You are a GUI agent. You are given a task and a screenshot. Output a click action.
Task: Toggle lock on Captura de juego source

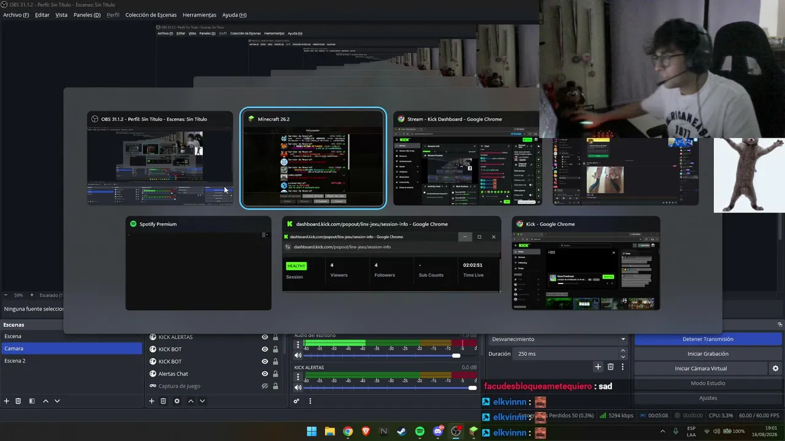[x=275, y=386]
